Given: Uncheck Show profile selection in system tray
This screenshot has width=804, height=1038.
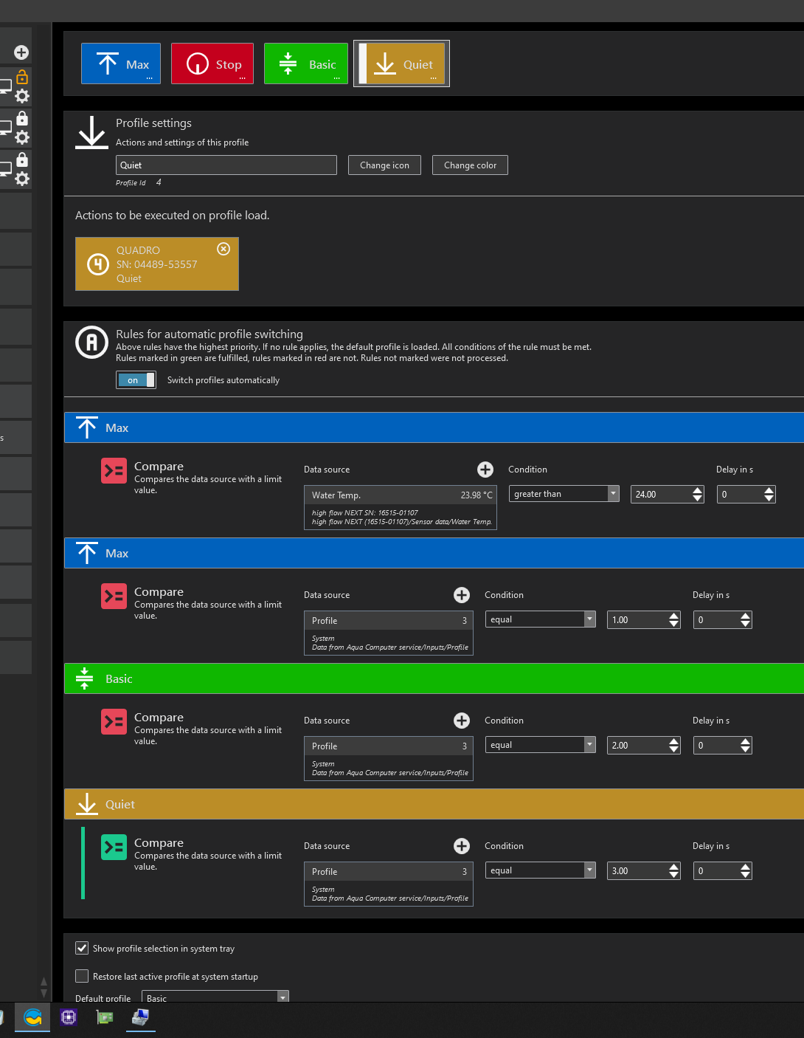Looking at the screenshot, I should (x=82, y=948).
